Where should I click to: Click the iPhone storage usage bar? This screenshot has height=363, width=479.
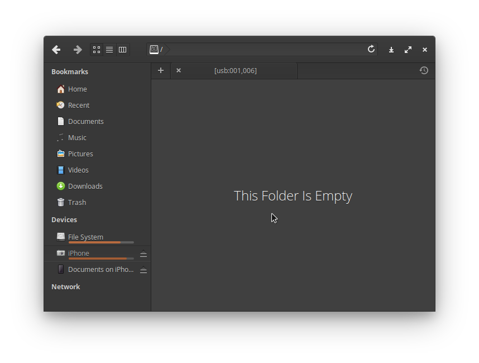click(101, 259)
